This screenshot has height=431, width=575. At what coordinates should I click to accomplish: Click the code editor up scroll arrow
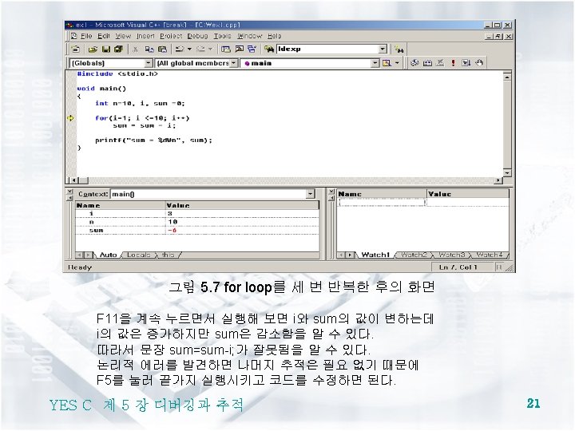[x=507, y=77]
